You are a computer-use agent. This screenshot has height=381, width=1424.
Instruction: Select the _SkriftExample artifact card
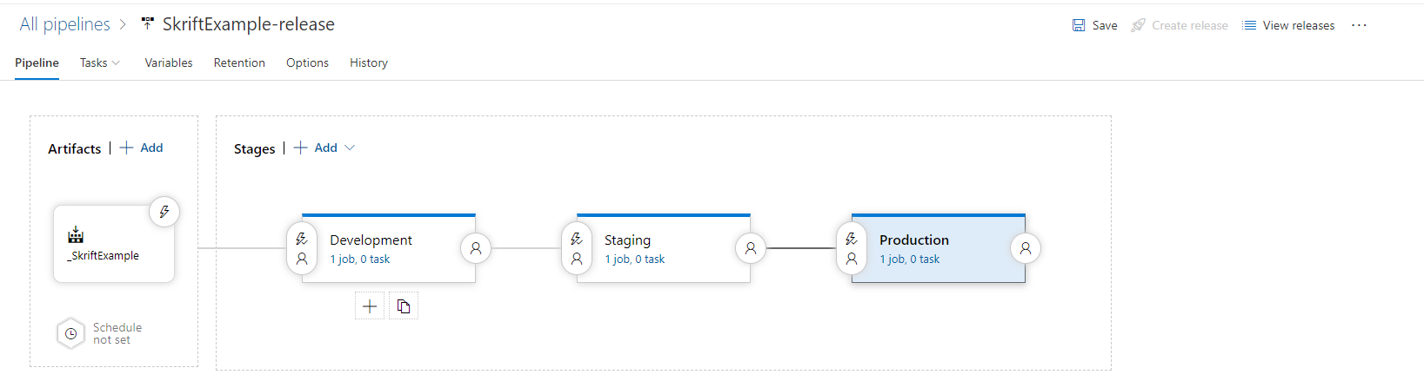(x=114, y=244)
